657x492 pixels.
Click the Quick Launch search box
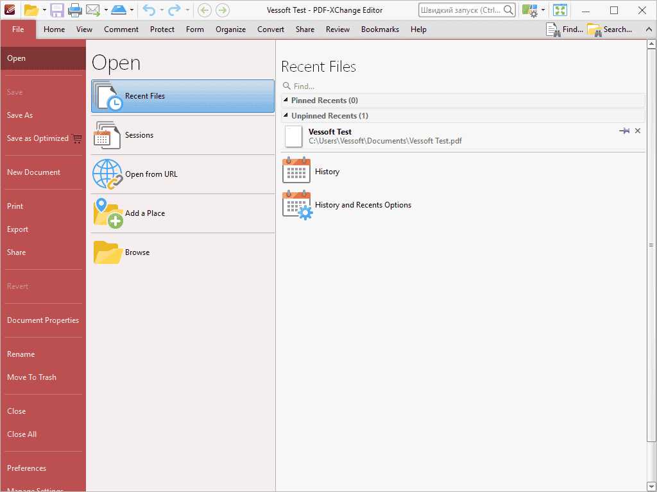click(x=467, y=10)
